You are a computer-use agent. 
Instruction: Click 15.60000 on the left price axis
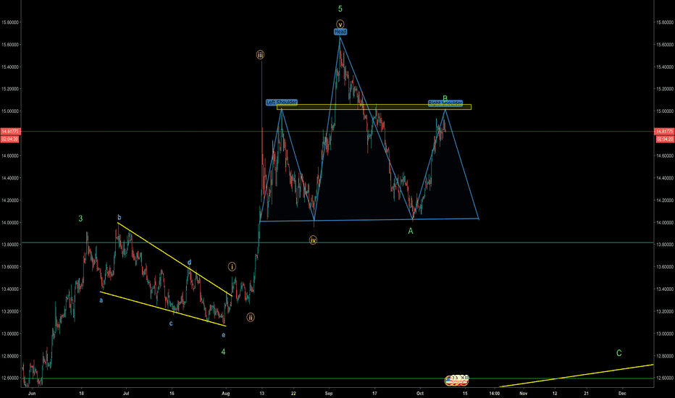point(10,45)
